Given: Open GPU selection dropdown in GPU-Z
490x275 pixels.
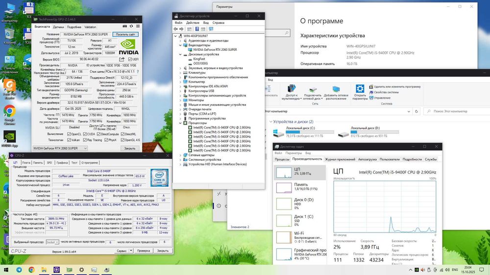Looking at the screenshot, I should tap(60, 148).
